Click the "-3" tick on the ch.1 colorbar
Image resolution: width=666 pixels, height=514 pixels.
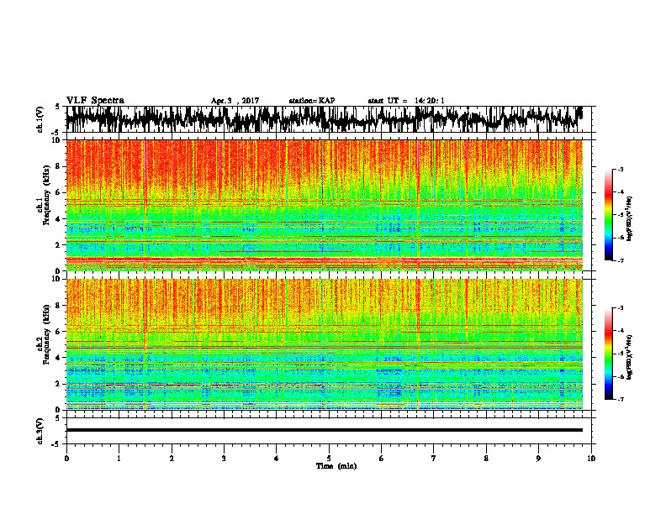pyautogui.click(x=620, y=170)
